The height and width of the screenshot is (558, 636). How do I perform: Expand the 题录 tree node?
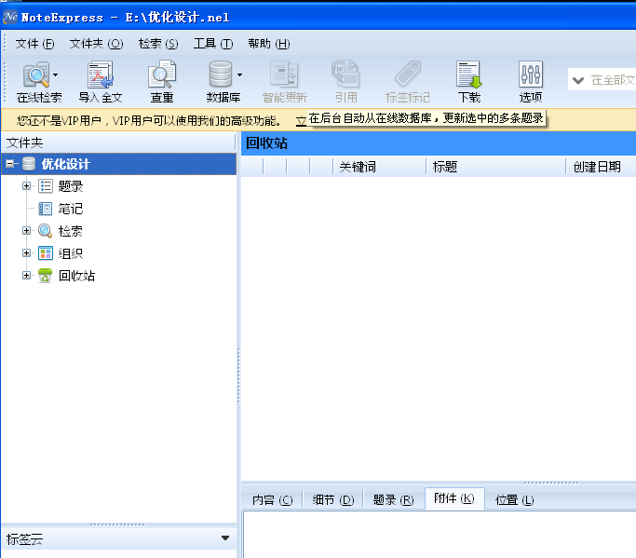click(26, 186)
